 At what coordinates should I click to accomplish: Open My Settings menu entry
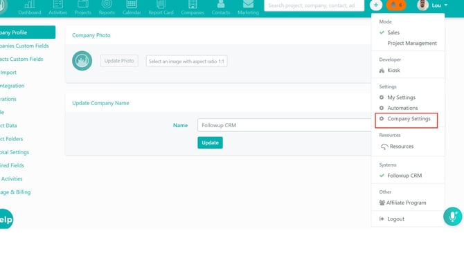[x=401, y=98]
